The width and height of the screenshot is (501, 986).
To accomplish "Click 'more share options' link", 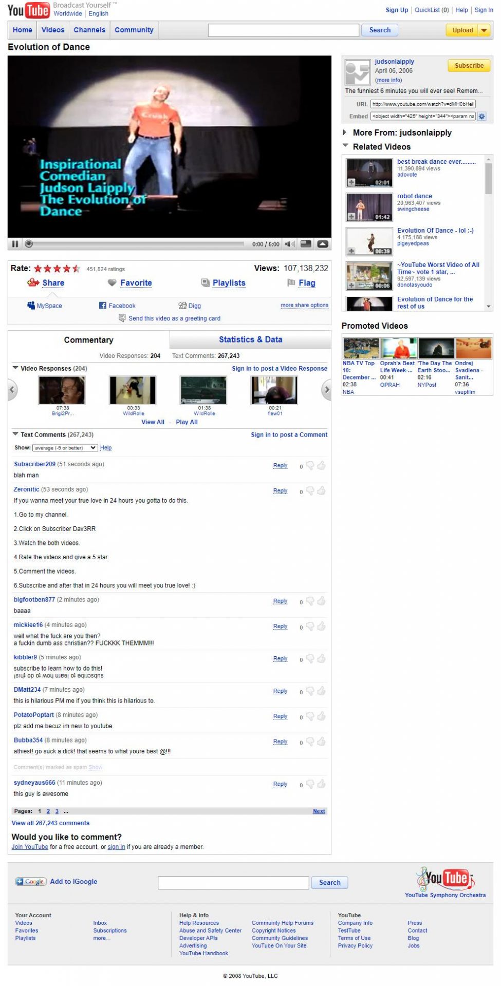I will [304, 305].
